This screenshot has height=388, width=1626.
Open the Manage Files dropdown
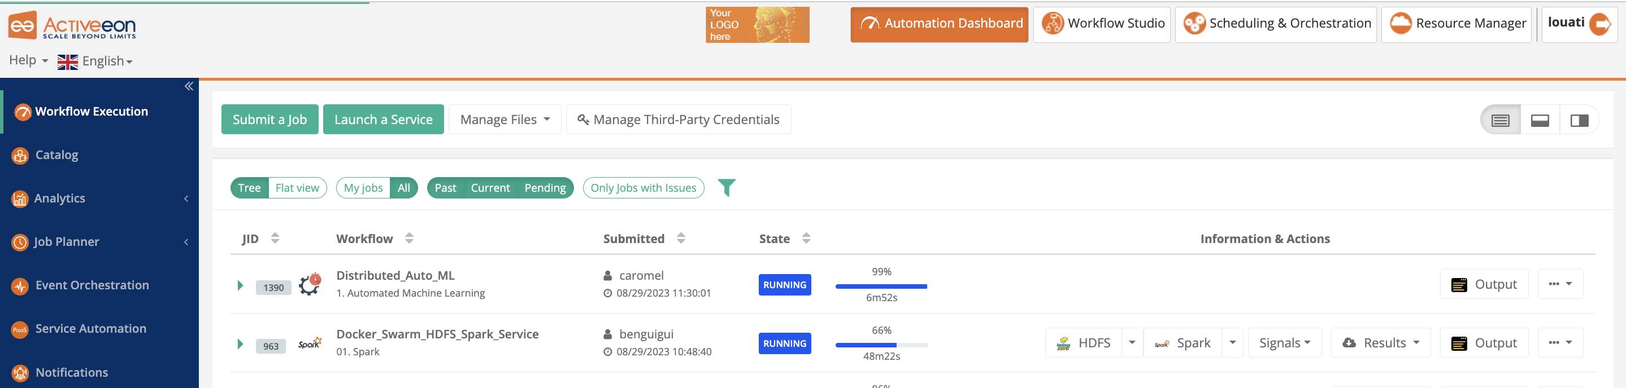pos(505,120)
